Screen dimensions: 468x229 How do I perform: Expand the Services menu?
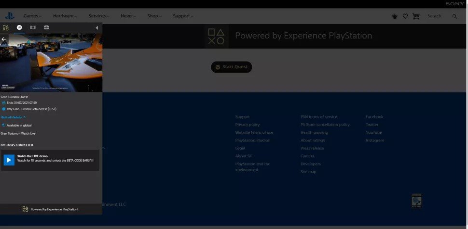click(99, 16)
